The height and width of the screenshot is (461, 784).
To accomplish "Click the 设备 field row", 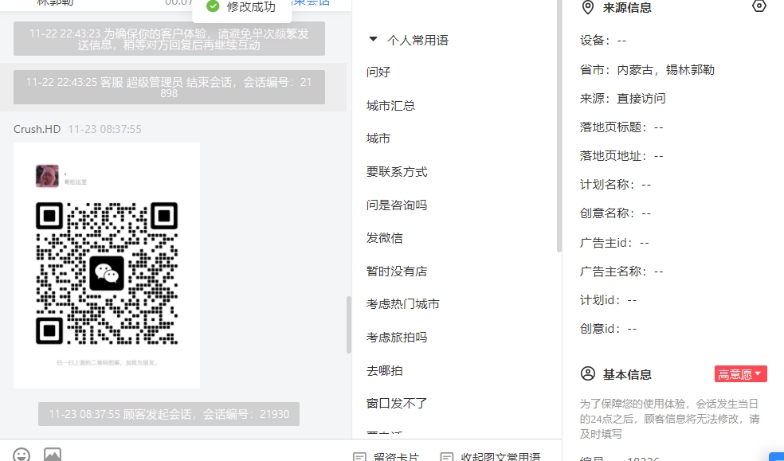I will pos(603,41).
